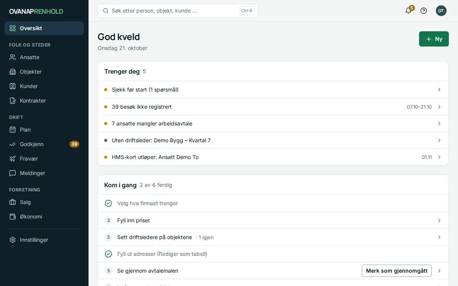Open the Ansatte menu label

tap(29, 57)
